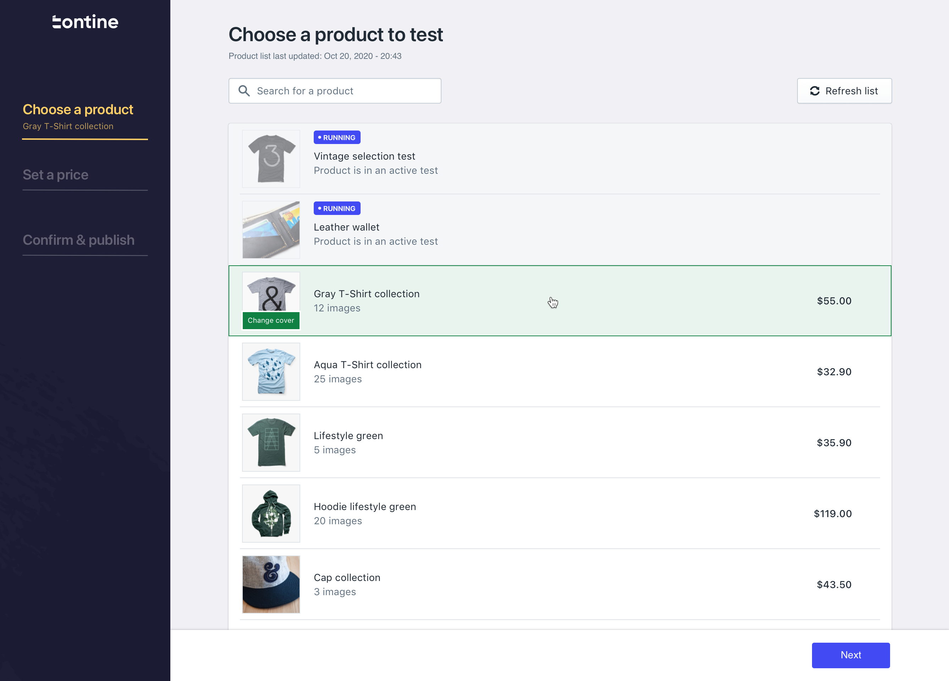Expand Hoodie lifestyle green product details
949x681 pixels.
561,513
